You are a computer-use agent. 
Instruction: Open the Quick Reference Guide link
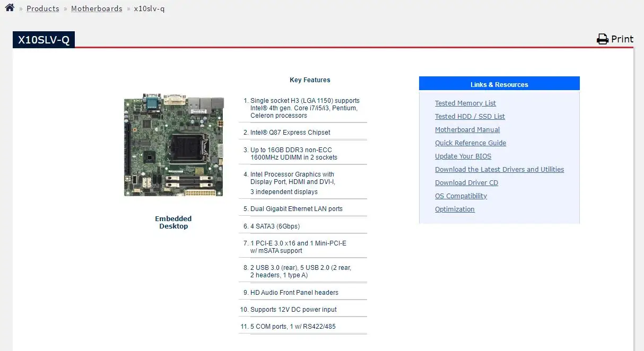click(471, 143)
